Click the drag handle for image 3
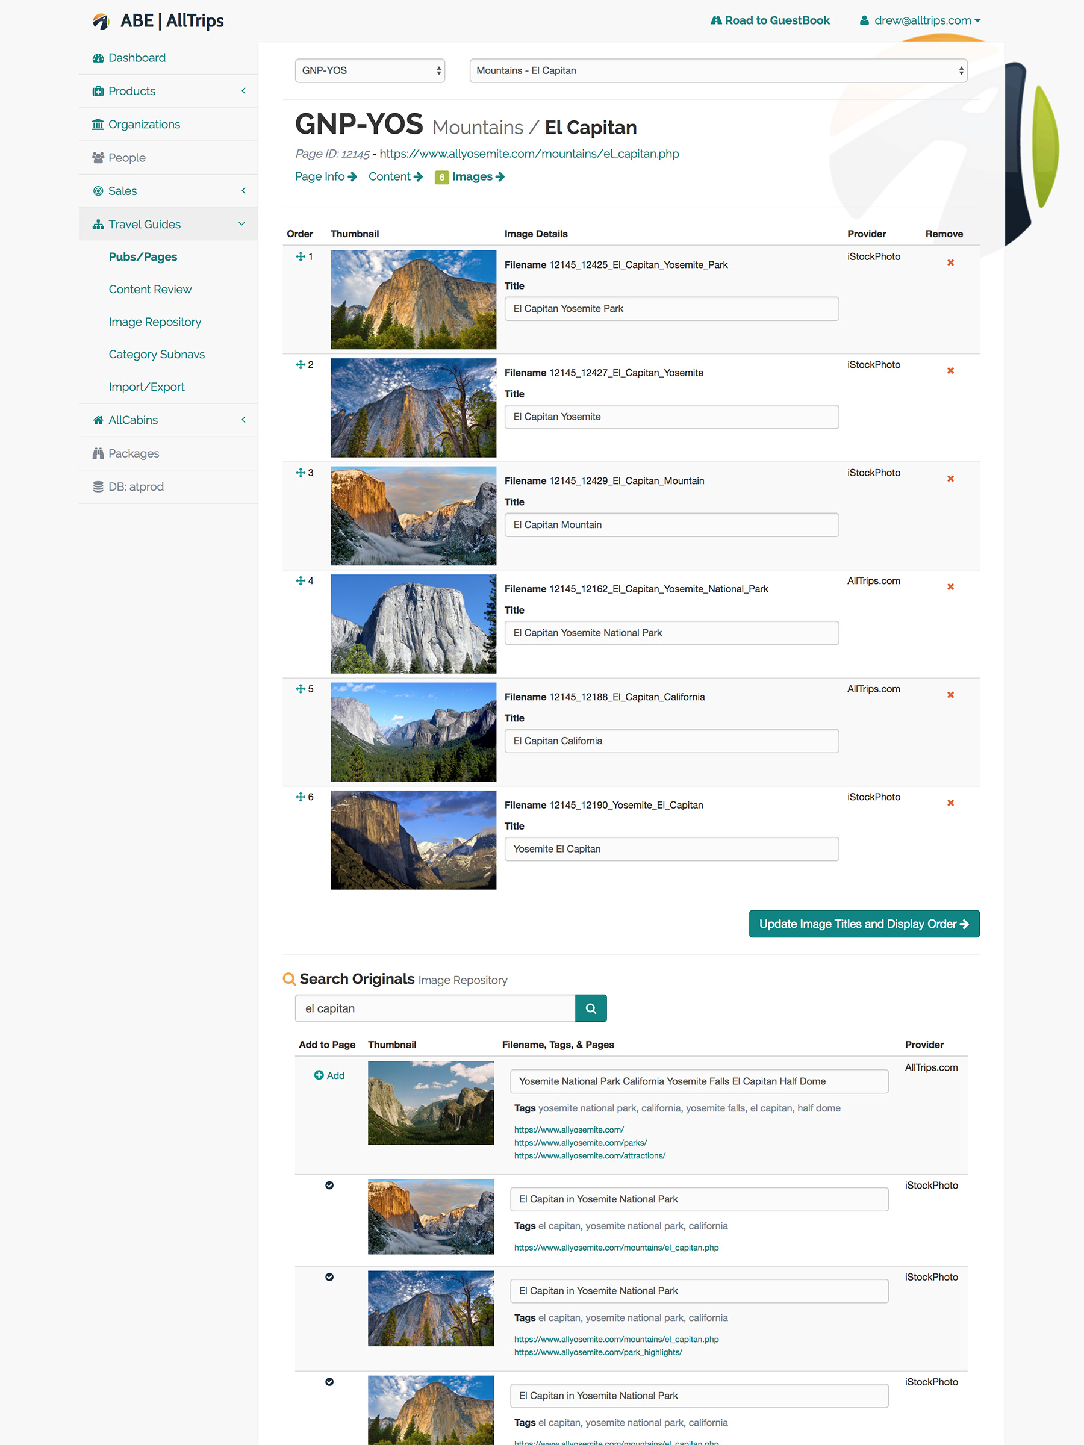The image size is (1084, 1445). pyautogui.click(x=301, y=472)
